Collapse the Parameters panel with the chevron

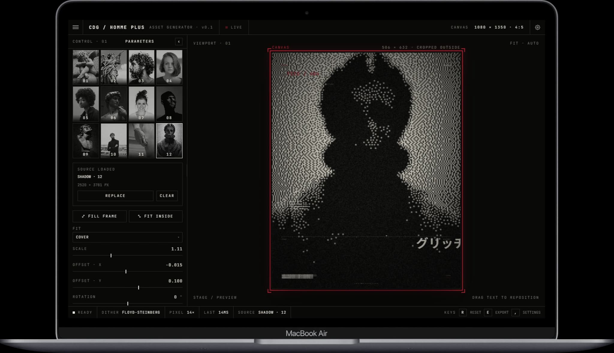(x=179, y=41)
